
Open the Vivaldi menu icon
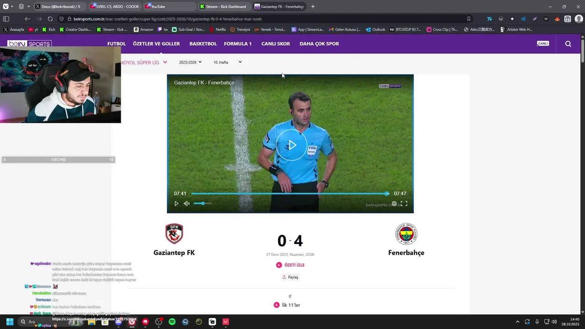(x=5, y=6)
